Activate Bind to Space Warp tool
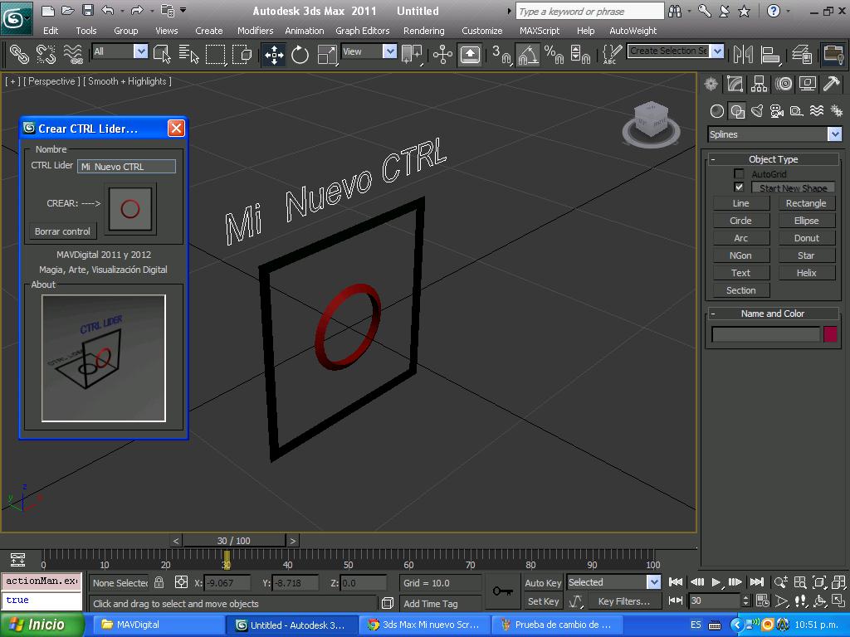 point(73,54)
